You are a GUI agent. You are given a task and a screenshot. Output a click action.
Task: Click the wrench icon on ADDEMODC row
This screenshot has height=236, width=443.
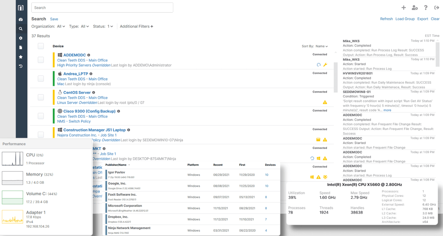[x=325, y=65]
